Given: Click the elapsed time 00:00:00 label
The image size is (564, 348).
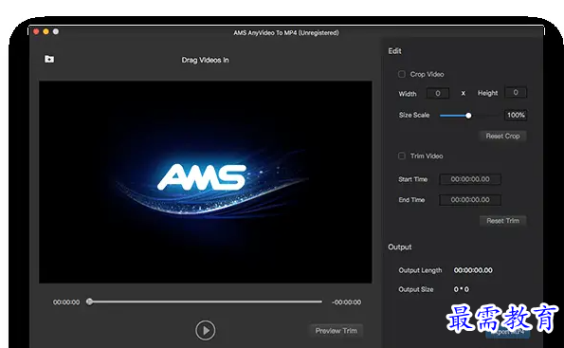Looking at the screenshot, I should pos(66,302).
